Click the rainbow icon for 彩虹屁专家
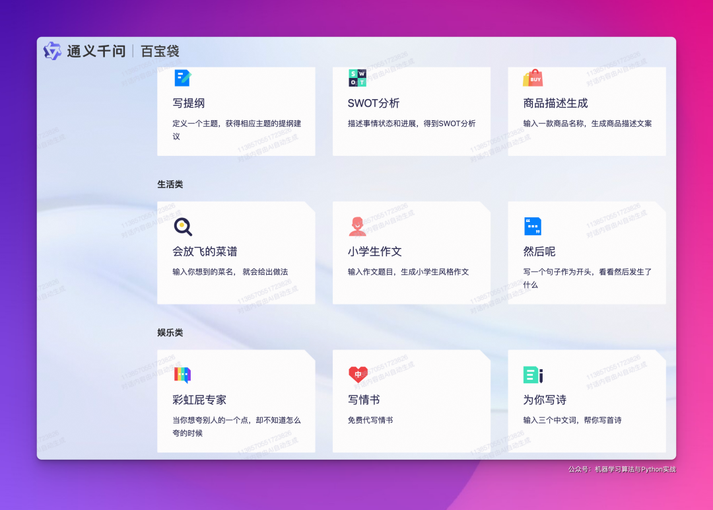This screenshot has height=510, width=713. point(183,375)
